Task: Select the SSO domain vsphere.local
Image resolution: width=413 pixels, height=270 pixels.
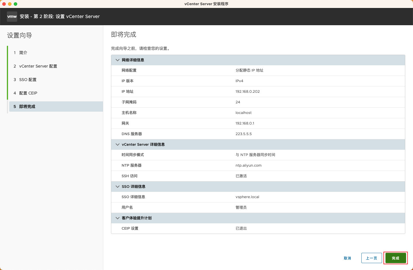Action: click(247, 197)
